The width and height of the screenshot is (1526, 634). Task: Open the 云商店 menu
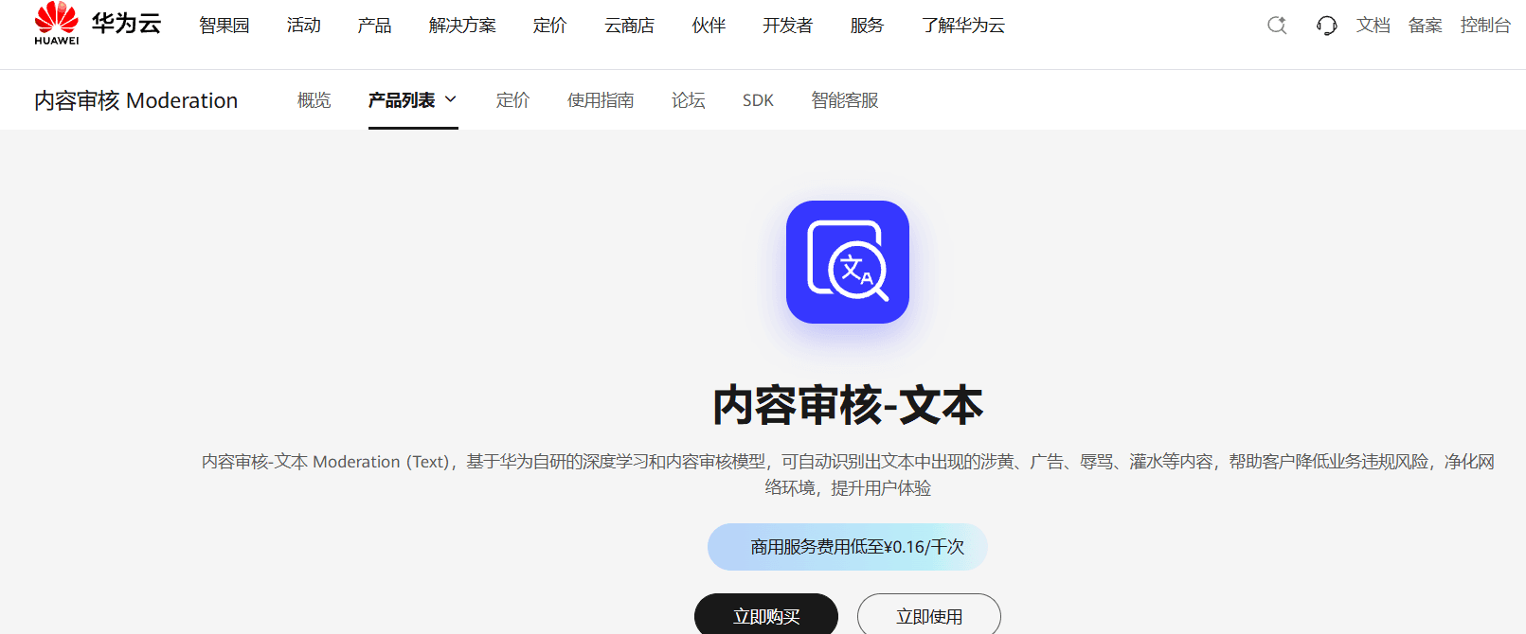click(629, 26)
